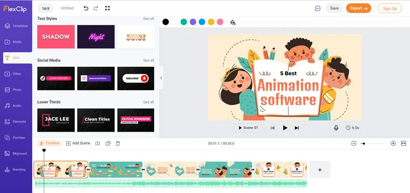Zoom in the timeline
Image resolution: width=410 pixels, height=193 pixels.
point(393,144)
